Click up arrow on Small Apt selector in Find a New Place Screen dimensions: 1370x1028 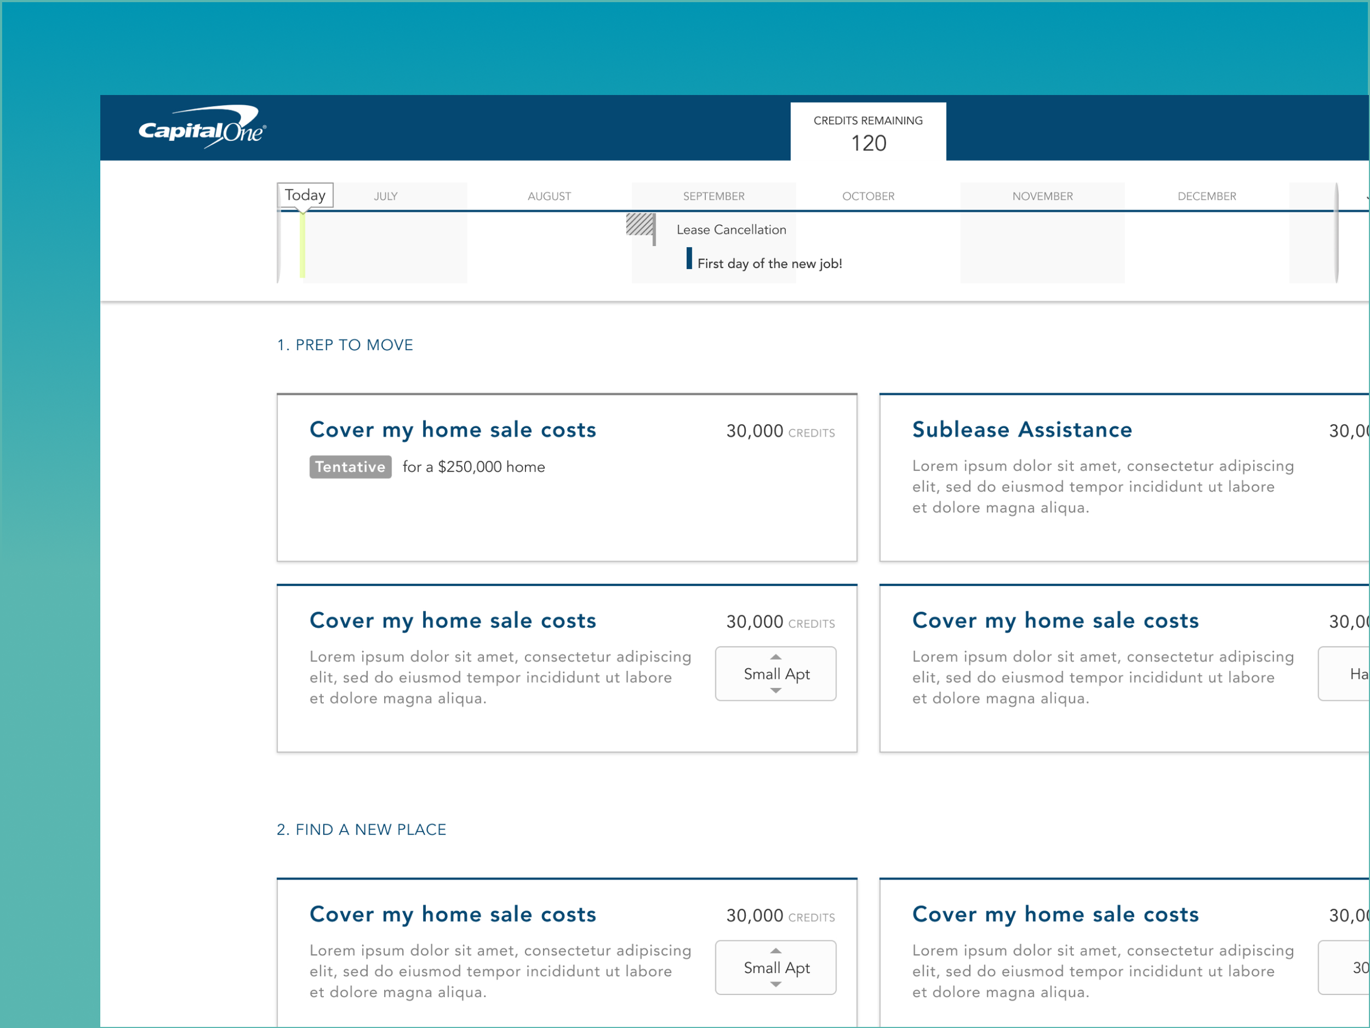[775, 951]
